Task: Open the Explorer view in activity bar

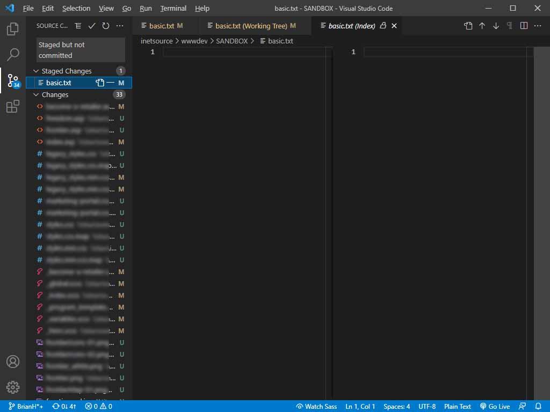Action: (x=13, y=29)
